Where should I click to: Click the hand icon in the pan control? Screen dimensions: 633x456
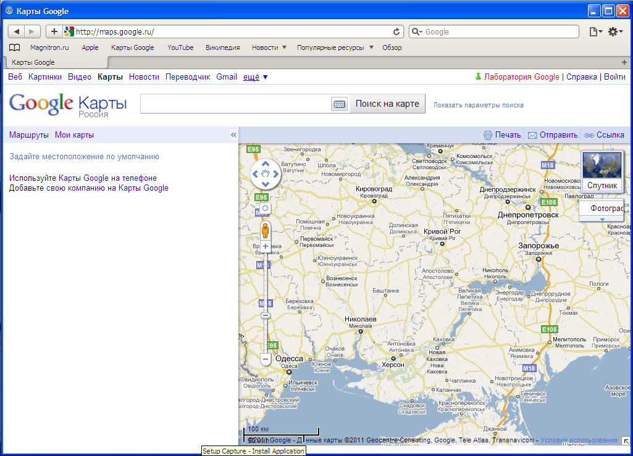click(x=265, y=174)
